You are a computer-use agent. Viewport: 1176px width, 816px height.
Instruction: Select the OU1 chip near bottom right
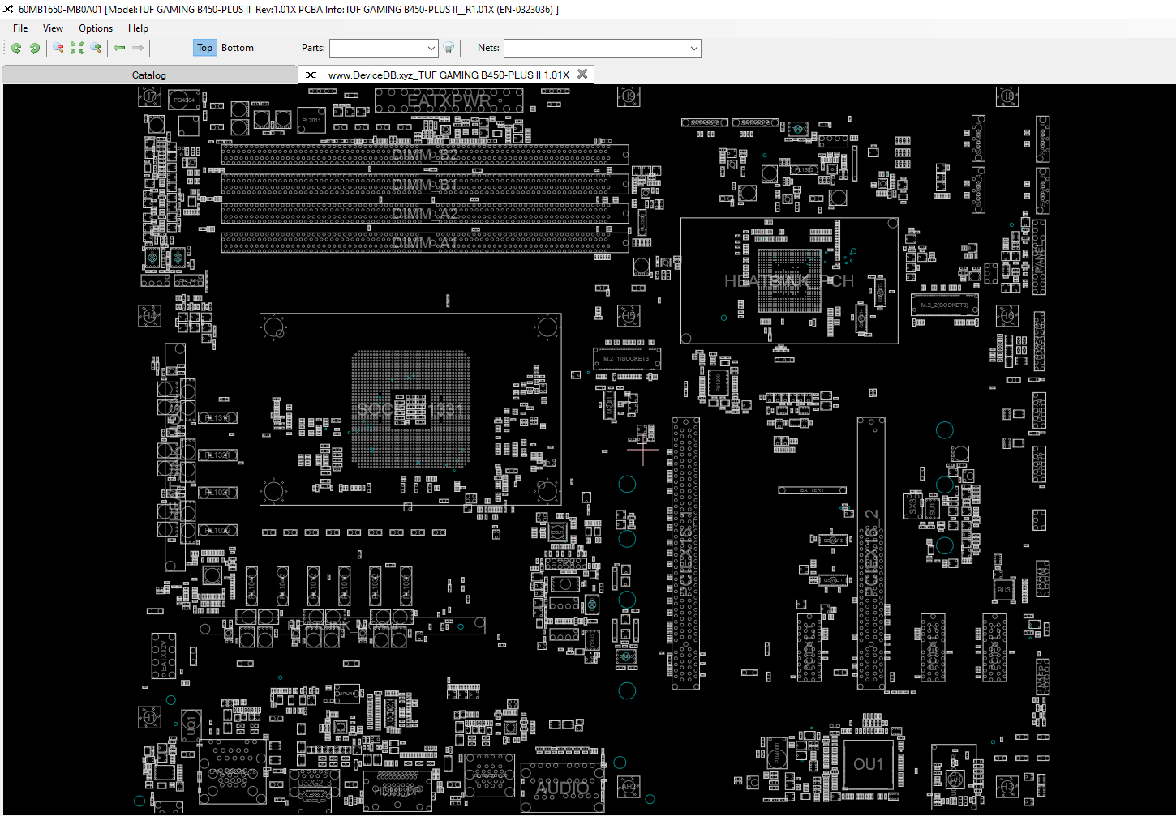[x=869, y=764]
